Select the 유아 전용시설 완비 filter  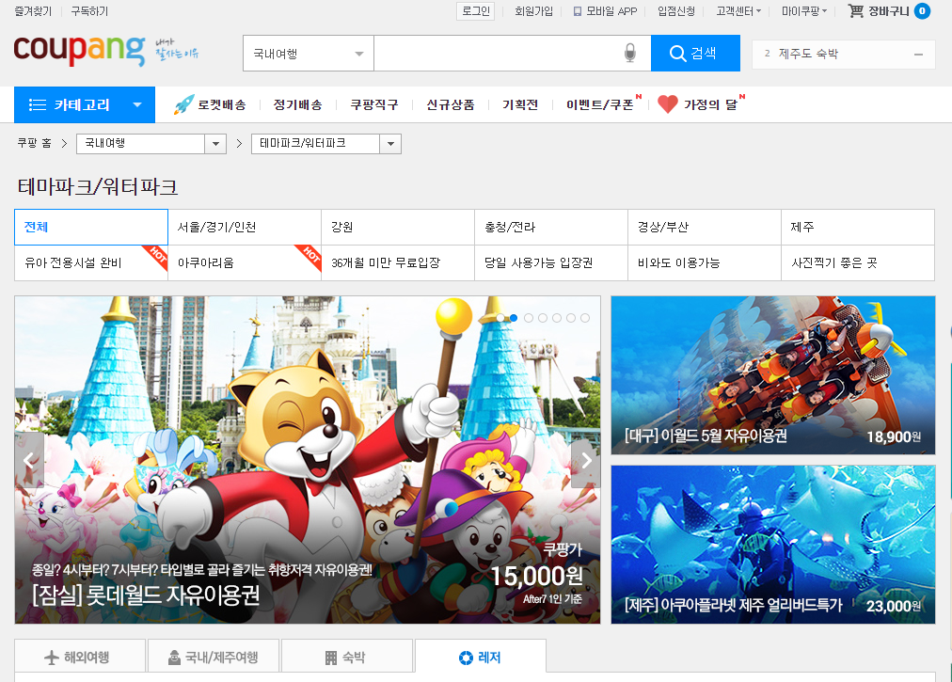pyautogui.click(x=91, y=263)
